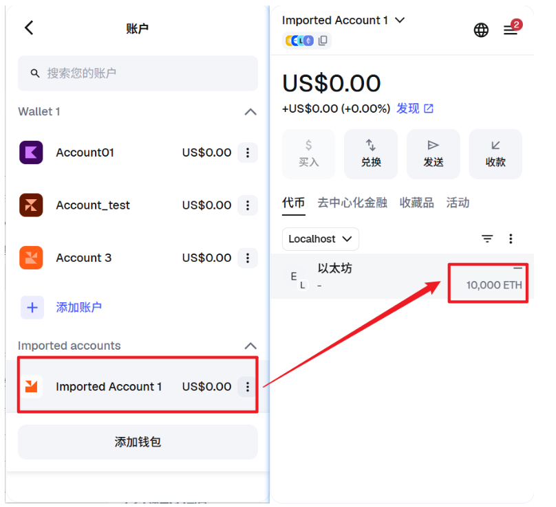Viewport: 556px width, 507px height.
Task: Click the Account01 purple avatar icon
Action: [31, 153]
